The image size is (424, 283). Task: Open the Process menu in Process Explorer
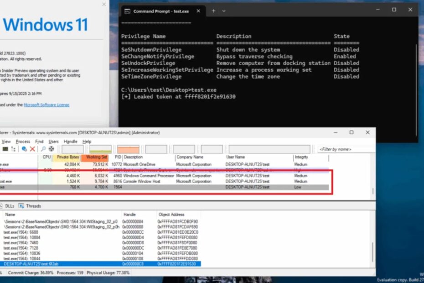(23, 141)
